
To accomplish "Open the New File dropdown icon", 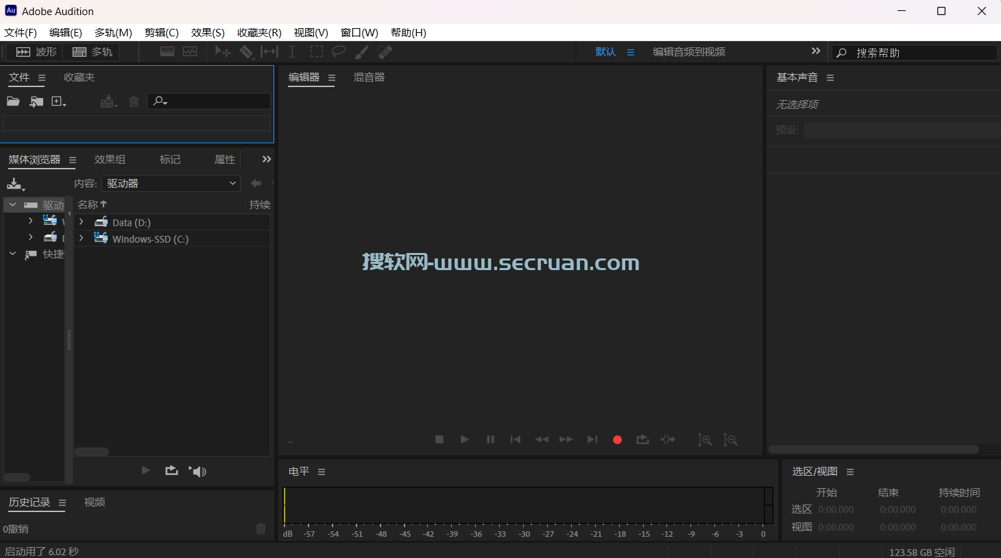I will point(59,101).
